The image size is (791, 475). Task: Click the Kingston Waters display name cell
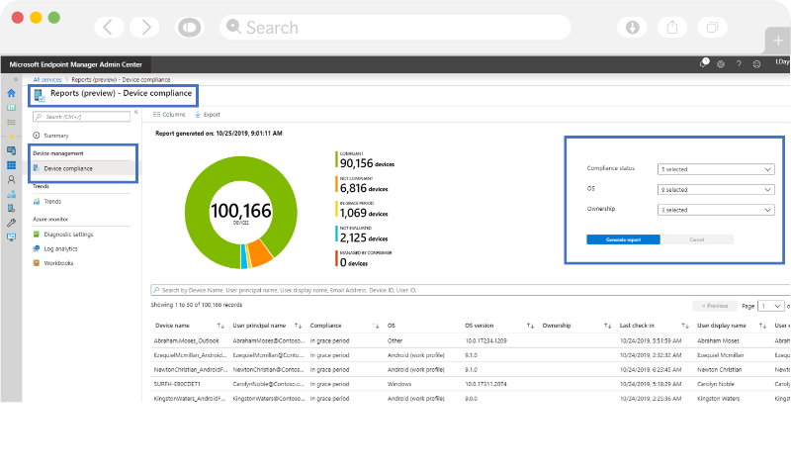719,399
